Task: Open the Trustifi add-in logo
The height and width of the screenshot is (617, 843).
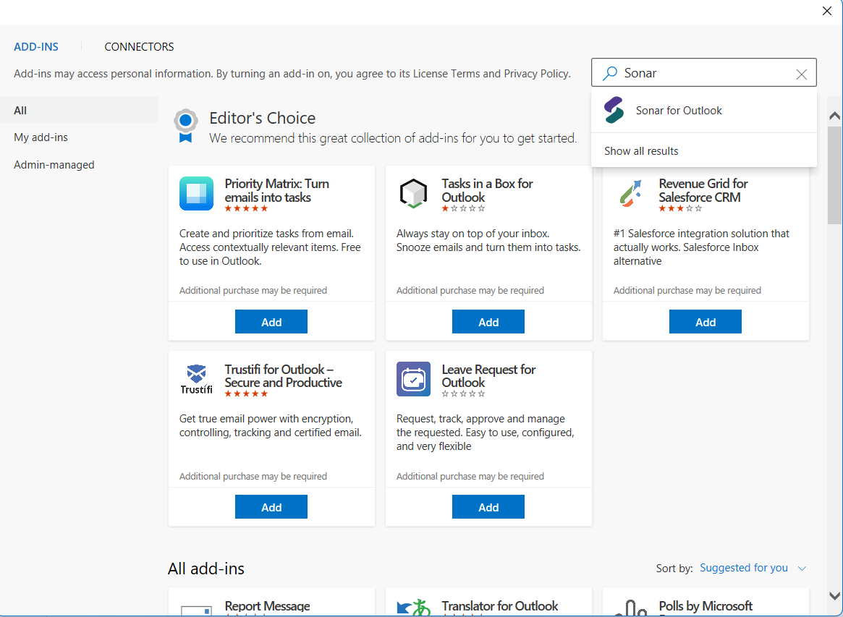Action: tap(196, 380)
